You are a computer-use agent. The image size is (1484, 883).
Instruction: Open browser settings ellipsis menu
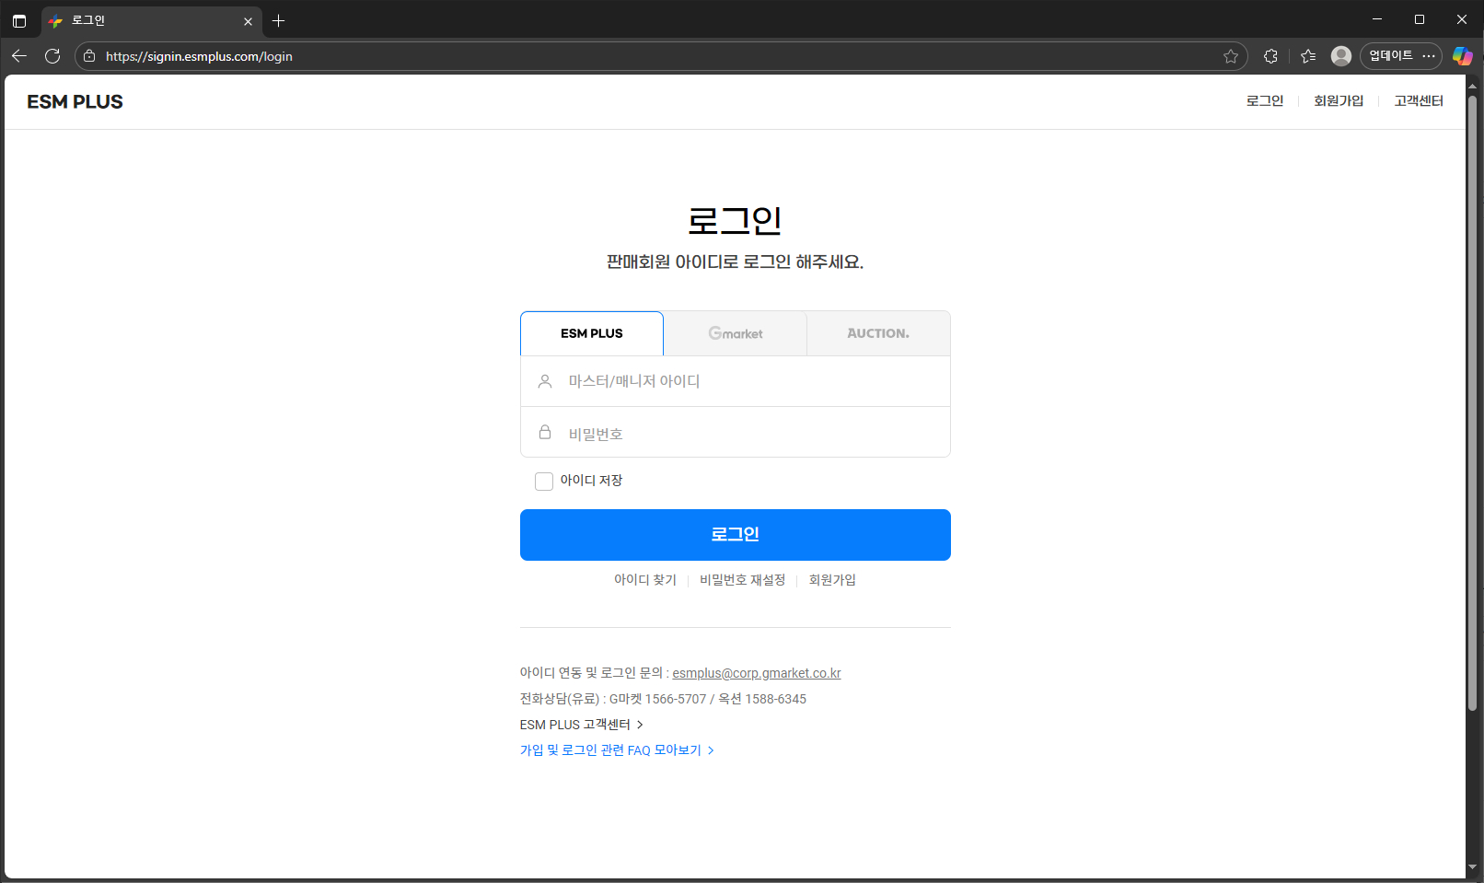click(1429, 56)
